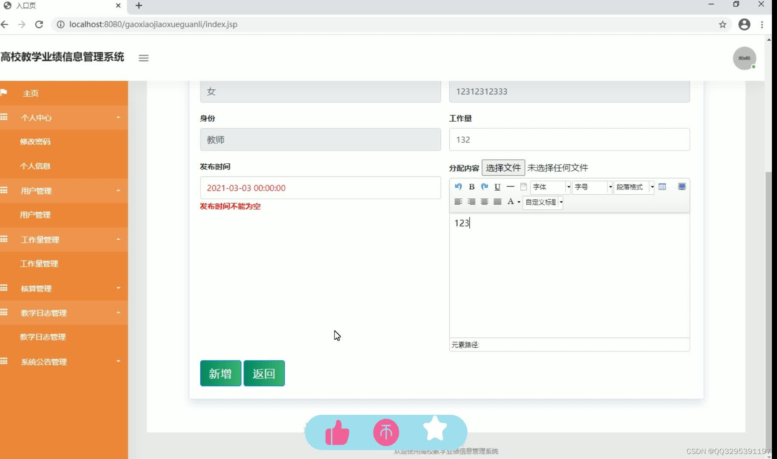Bookmark this page with the star icon
Screen dimensions: 777x459
[x=723, y=24]
